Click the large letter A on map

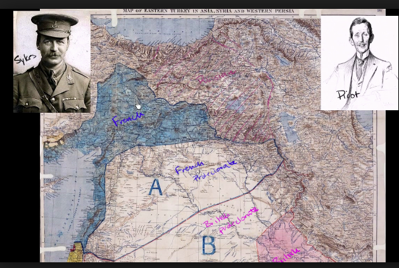click(x=155, y=187)
